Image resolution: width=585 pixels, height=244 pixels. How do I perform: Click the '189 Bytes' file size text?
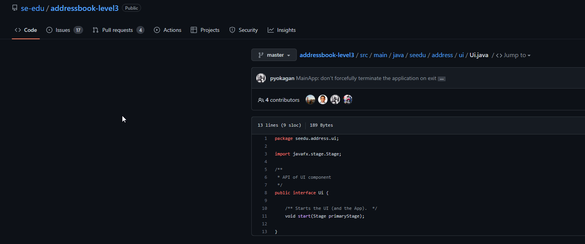tap(321, 125)
